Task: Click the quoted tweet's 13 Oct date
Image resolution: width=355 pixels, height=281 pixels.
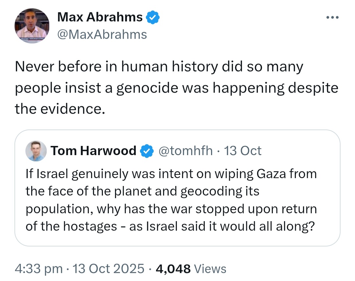Action: coord(243,151)
